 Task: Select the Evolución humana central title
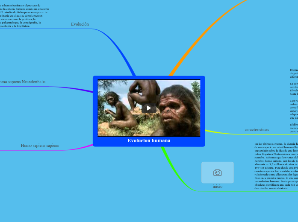pyautogui.click(x=149, y=140)
